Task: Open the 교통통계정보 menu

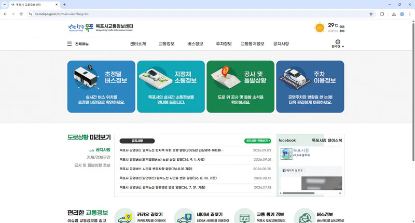Action: (252, 44)
